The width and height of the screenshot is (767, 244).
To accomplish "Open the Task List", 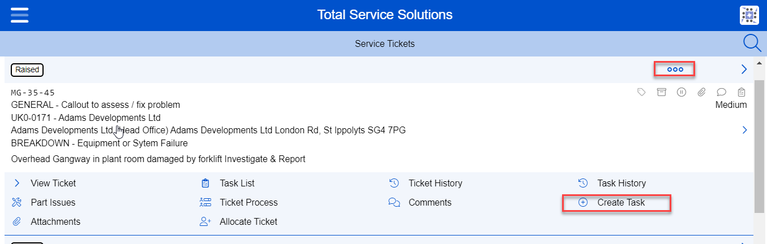I will [x=237, y=183].
